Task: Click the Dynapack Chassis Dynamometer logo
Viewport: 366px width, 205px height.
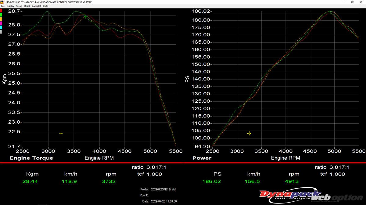Action: [290, 195]
